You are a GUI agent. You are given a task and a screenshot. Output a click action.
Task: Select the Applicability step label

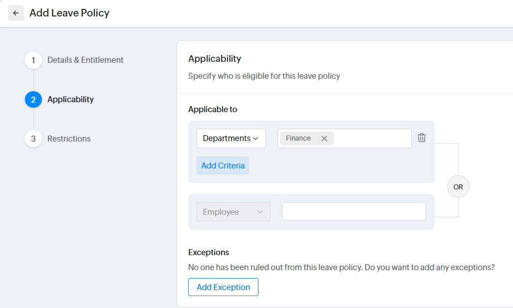tap(70, 100)
